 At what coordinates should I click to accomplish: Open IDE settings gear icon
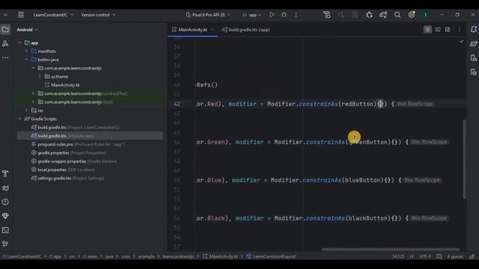412,15
